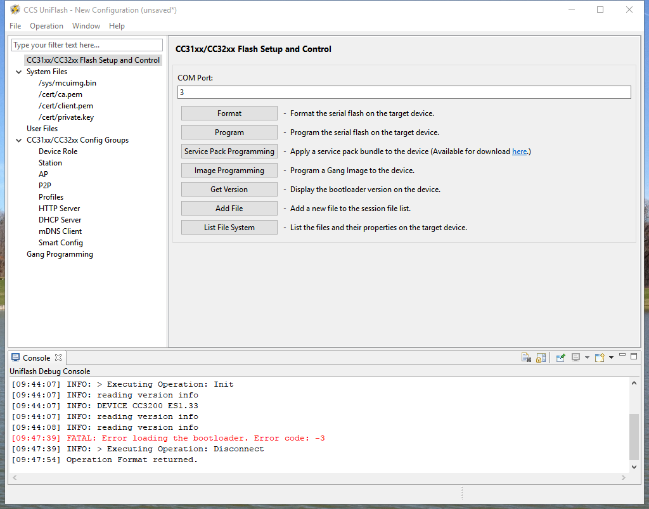Click the Image Programming button
Image resolution: width=649 pixels, height=509 pixels.
(x=229, y=171)
